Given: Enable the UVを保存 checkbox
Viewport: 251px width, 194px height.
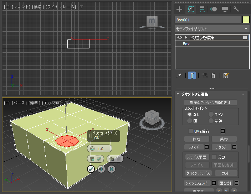Looking at the screenshot, I should click(x=190, y=131).
